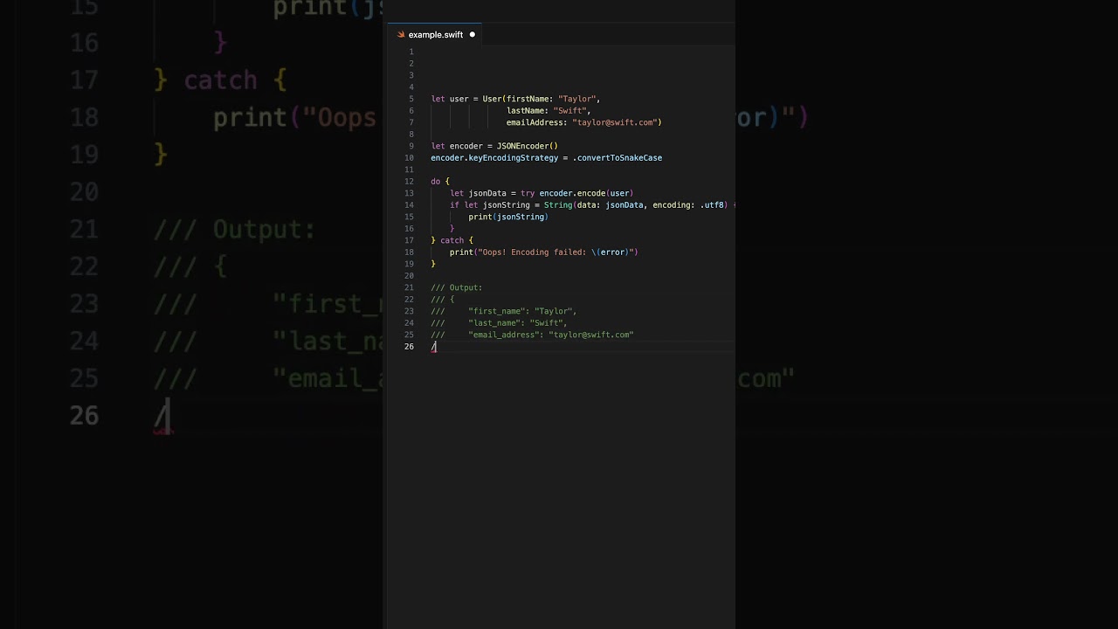The height and width of the screenshot is (629, 1118).
Task: Click line number 12 in the gutter
Action: 409,182
